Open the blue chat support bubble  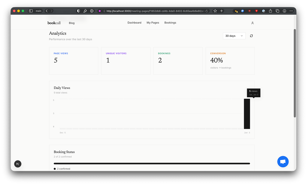[283, 162]
